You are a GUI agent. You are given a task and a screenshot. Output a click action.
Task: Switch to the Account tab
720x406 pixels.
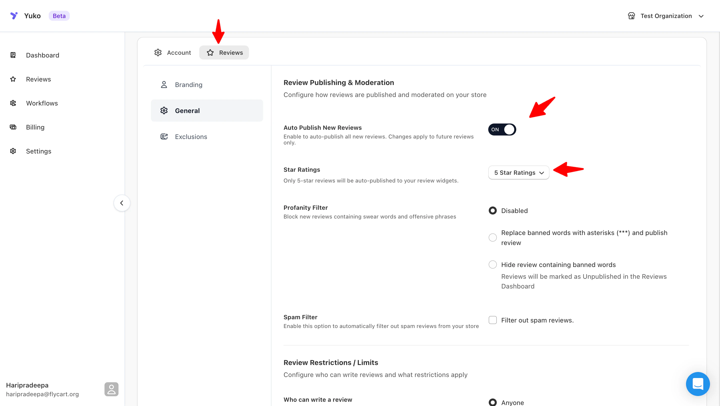tap(173, 52)
